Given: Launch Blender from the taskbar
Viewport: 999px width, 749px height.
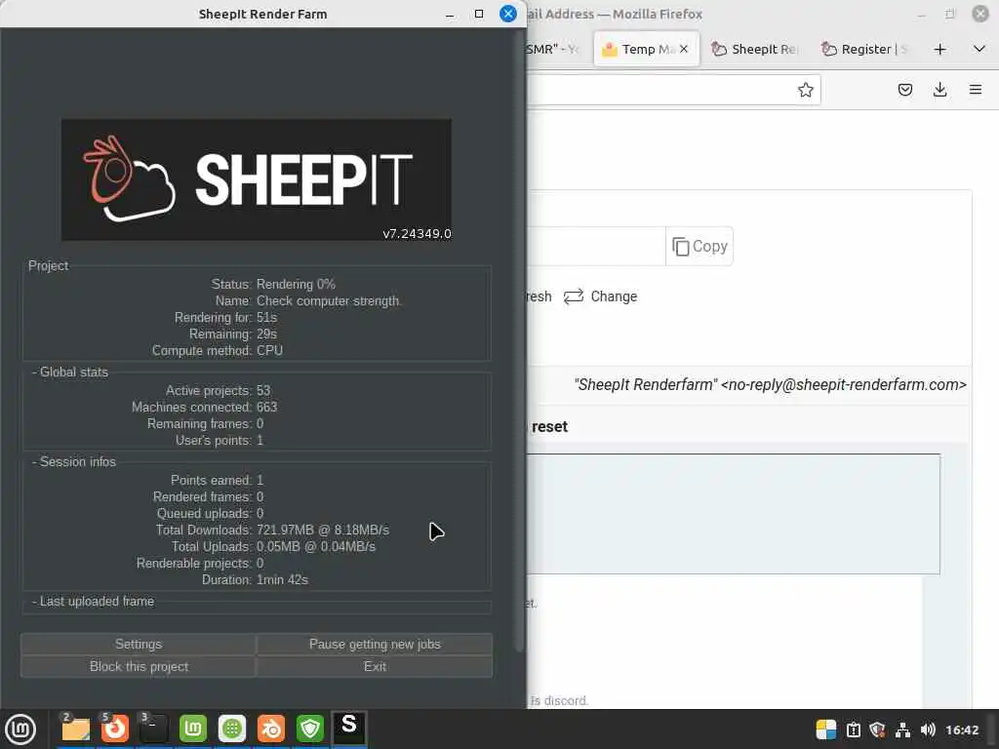Looking at the screenshot, I should click(271, 729).
